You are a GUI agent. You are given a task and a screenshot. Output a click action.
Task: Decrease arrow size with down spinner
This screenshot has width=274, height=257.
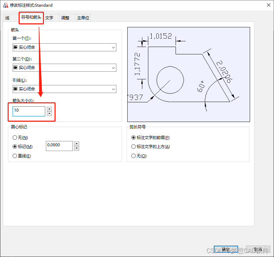[x=50, y=114]
